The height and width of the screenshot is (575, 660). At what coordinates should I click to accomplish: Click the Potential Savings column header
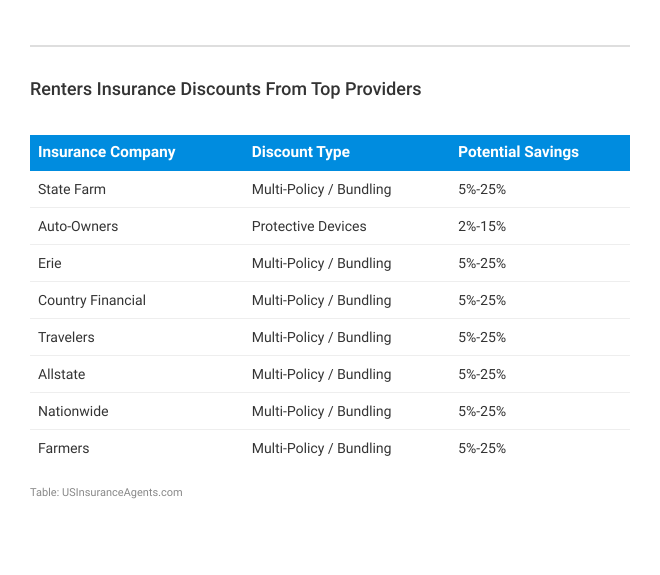(x=518, y=152)
